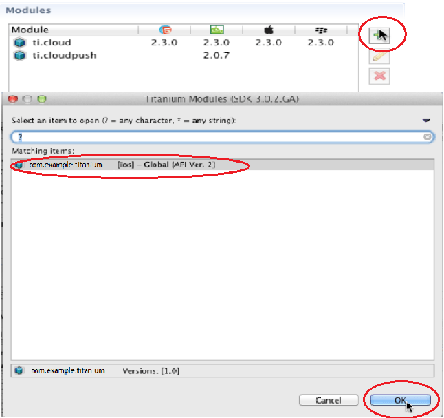Click ti.cloud 2.3.0 under BlackBerry column
This screenshot has width=444, height=418.
coord(321,43)
